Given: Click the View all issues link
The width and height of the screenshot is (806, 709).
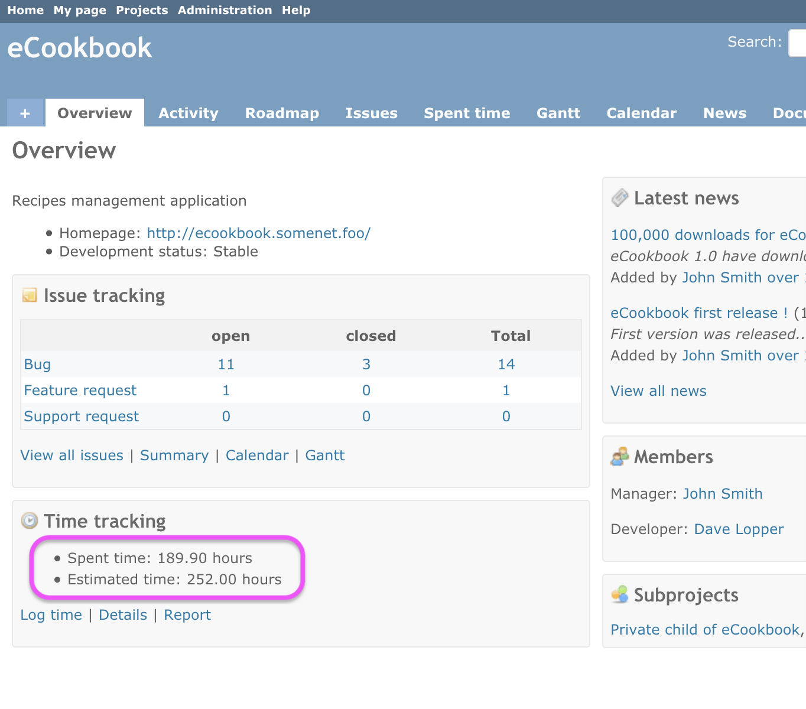Looking at the screenshot, I should [x=71, y=456].
